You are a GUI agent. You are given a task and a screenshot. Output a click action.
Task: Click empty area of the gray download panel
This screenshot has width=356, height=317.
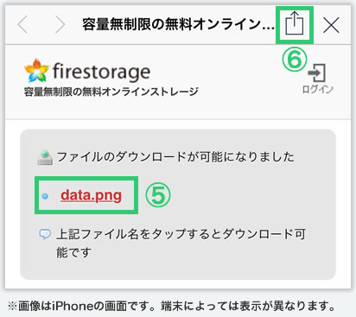click(x=231, y=196)
